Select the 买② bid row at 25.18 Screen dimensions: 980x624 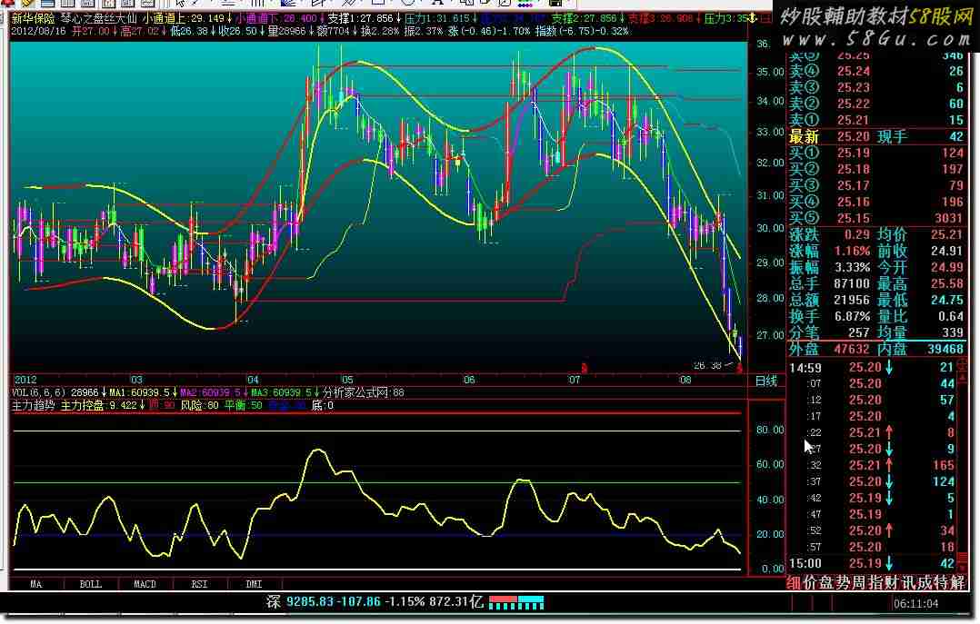[x=876, y=169]
